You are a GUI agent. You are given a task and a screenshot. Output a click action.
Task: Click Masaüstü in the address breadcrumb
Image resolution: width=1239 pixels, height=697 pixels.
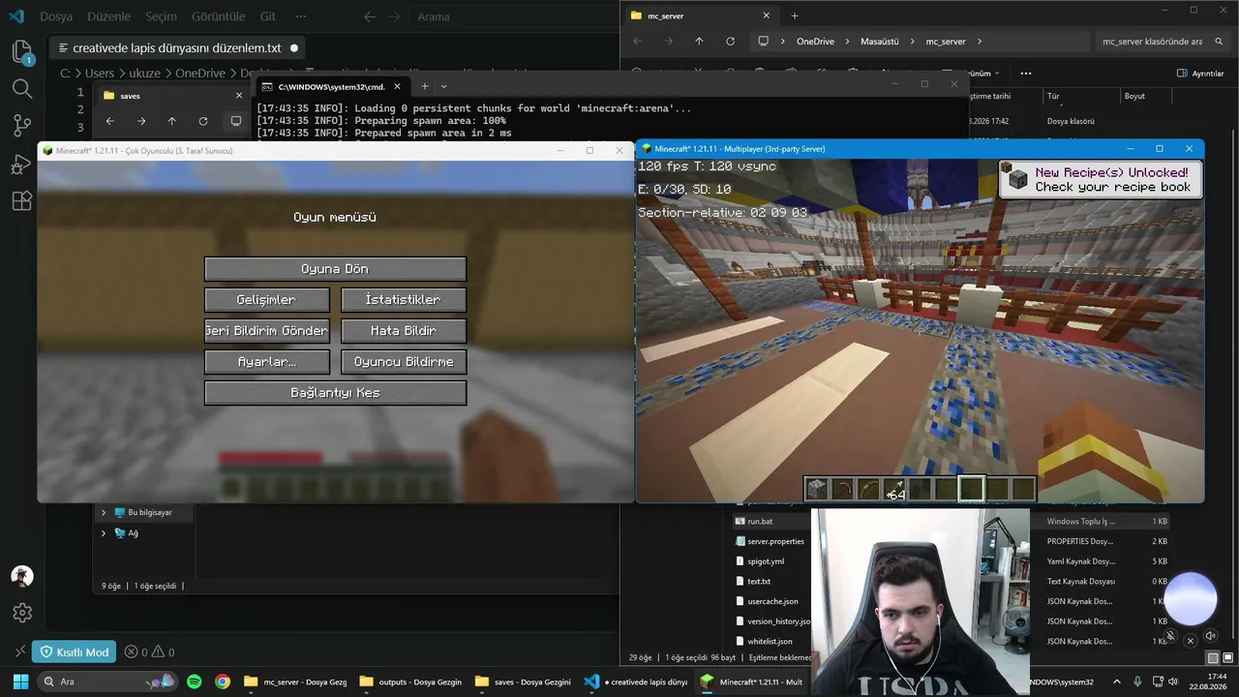pyautogui.click(x=880, y=42)
